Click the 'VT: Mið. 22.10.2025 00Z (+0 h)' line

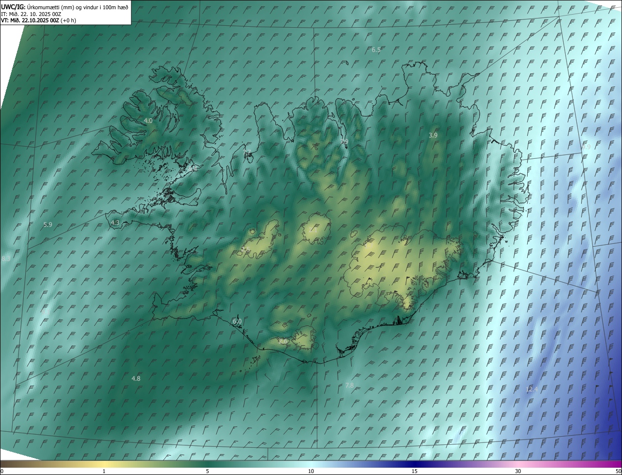38,20
